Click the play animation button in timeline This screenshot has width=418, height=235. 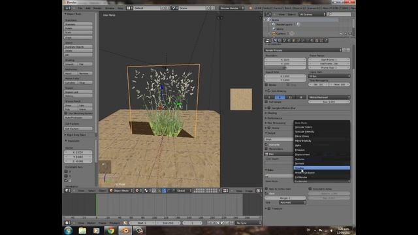[222, 223]
